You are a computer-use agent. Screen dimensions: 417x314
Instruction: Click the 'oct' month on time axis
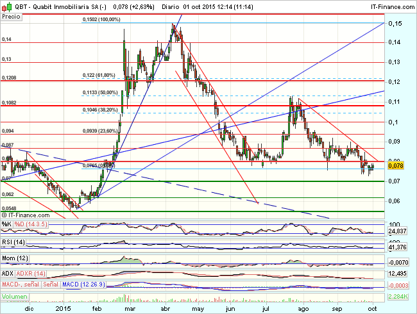pos(372,309)
